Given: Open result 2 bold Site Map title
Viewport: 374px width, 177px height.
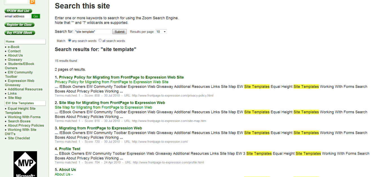Looking at the screenshot, I should tap(112, 103).
